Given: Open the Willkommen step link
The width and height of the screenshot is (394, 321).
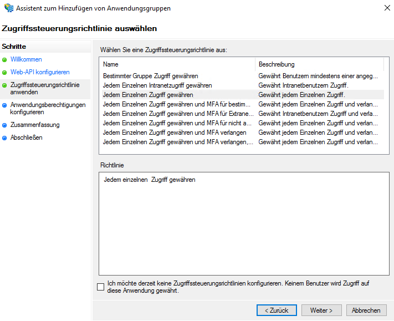Looking at the screenshot, I should [26, 59].
